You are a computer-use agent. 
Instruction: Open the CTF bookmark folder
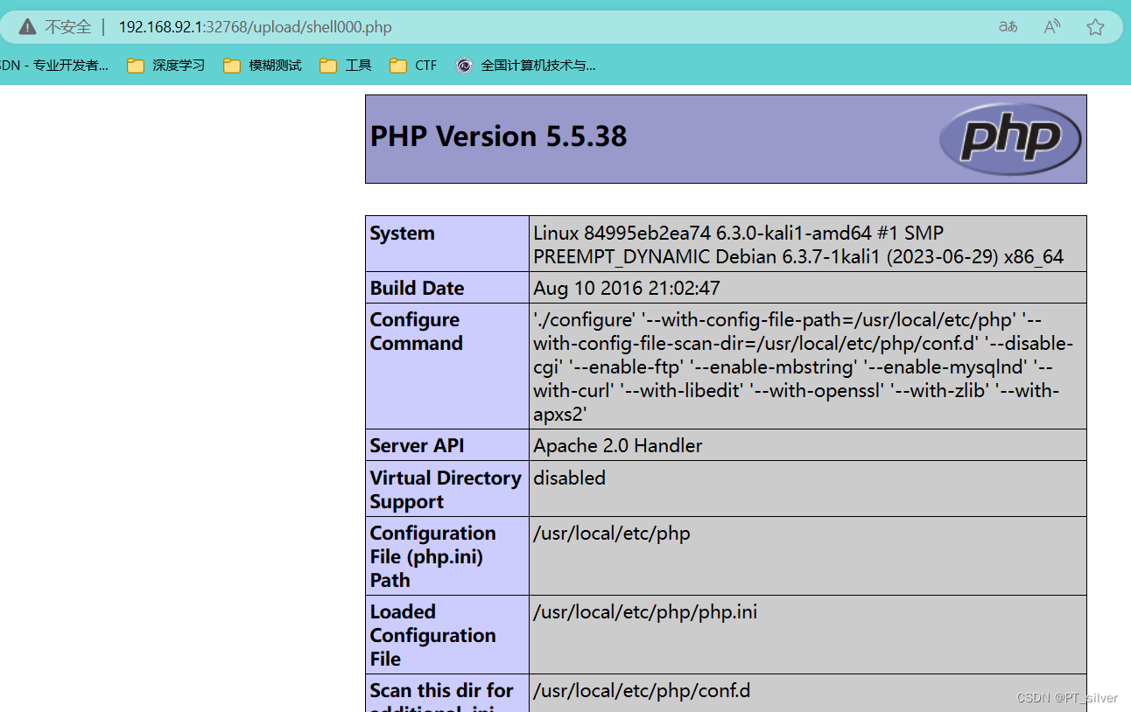(x=413, y=66)
